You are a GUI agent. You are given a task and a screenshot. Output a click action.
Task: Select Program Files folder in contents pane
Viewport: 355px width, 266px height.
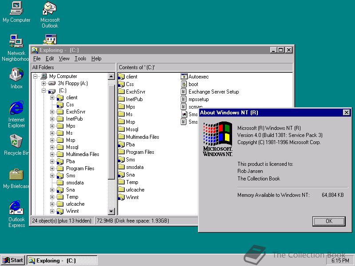pos(136,152)
